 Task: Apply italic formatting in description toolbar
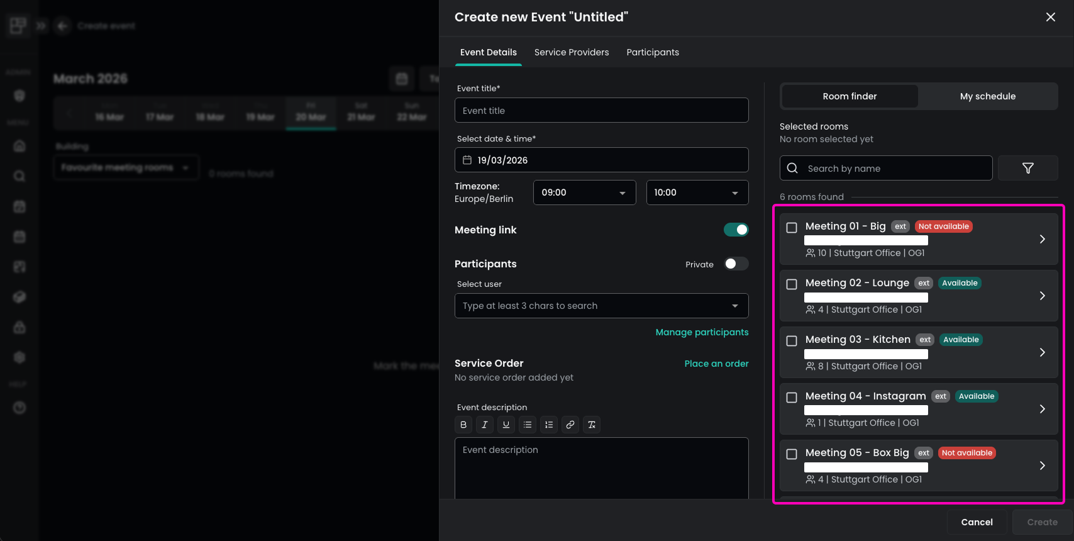pos(485,425)
